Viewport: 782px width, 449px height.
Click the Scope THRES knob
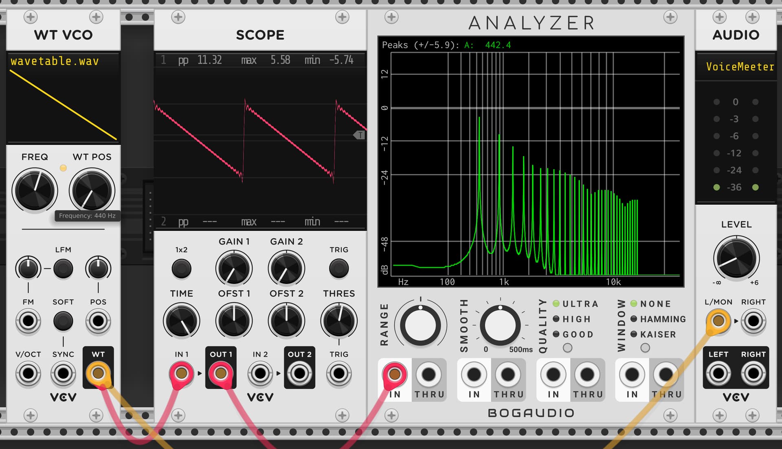[339, 321]
